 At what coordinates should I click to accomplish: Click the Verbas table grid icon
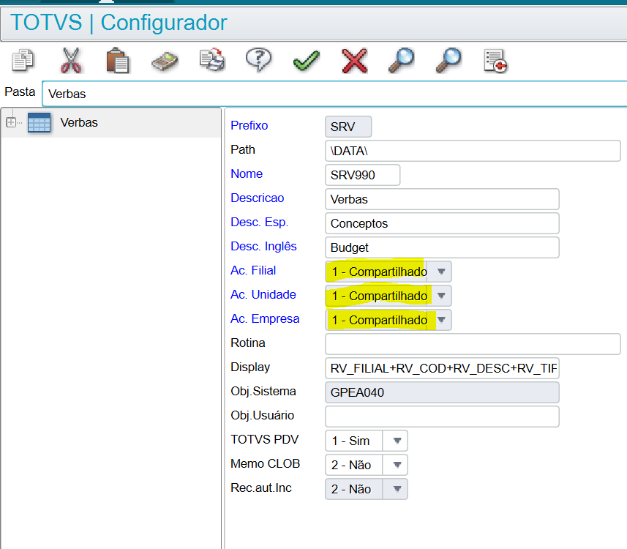[x=40, y=122]
